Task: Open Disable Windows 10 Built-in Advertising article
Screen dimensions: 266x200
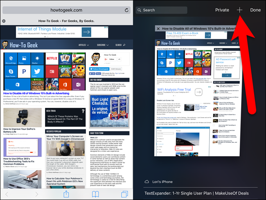Action: [36, 93]
